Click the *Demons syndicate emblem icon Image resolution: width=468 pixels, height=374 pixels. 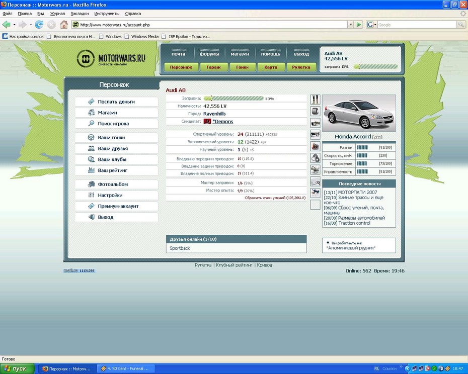pos(207,121)
